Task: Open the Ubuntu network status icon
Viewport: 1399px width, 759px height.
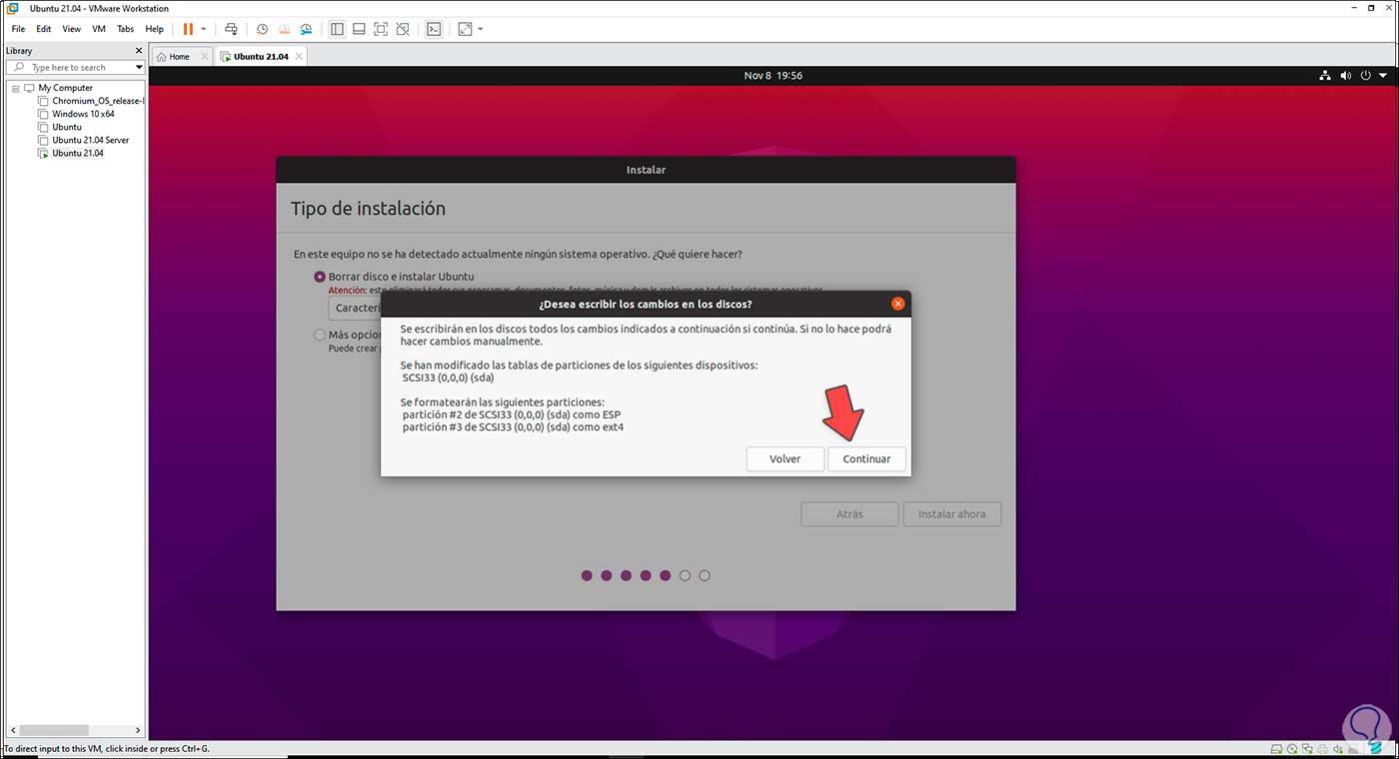Action: pyautogui.click(x=1325, y=76)
